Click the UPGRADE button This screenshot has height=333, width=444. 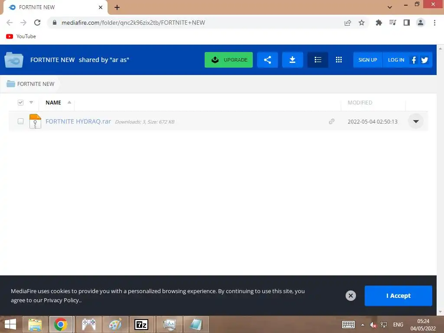(229, 60)
